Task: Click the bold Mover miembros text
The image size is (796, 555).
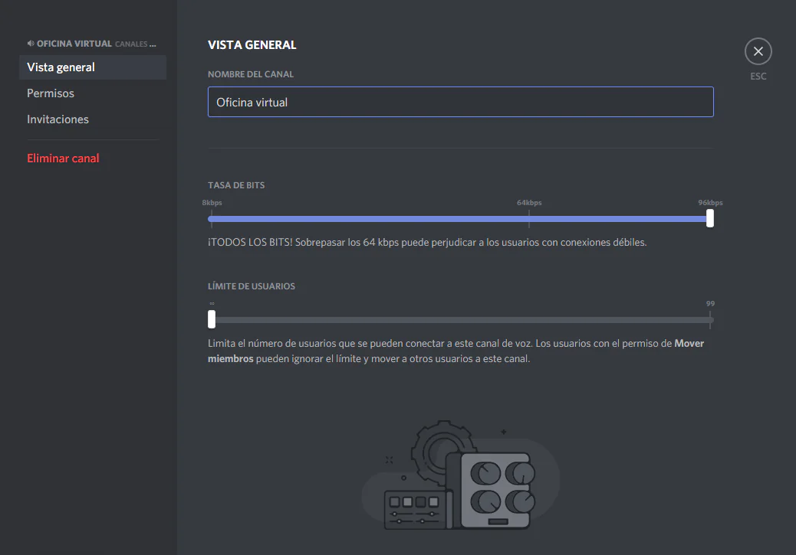Action: [688, 343]
